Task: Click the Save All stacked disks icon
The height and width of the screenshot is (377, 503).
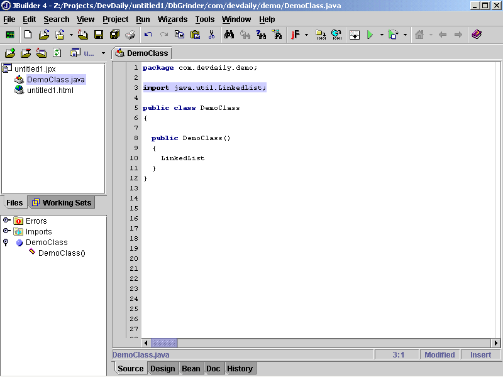Action: coord(114,35)
